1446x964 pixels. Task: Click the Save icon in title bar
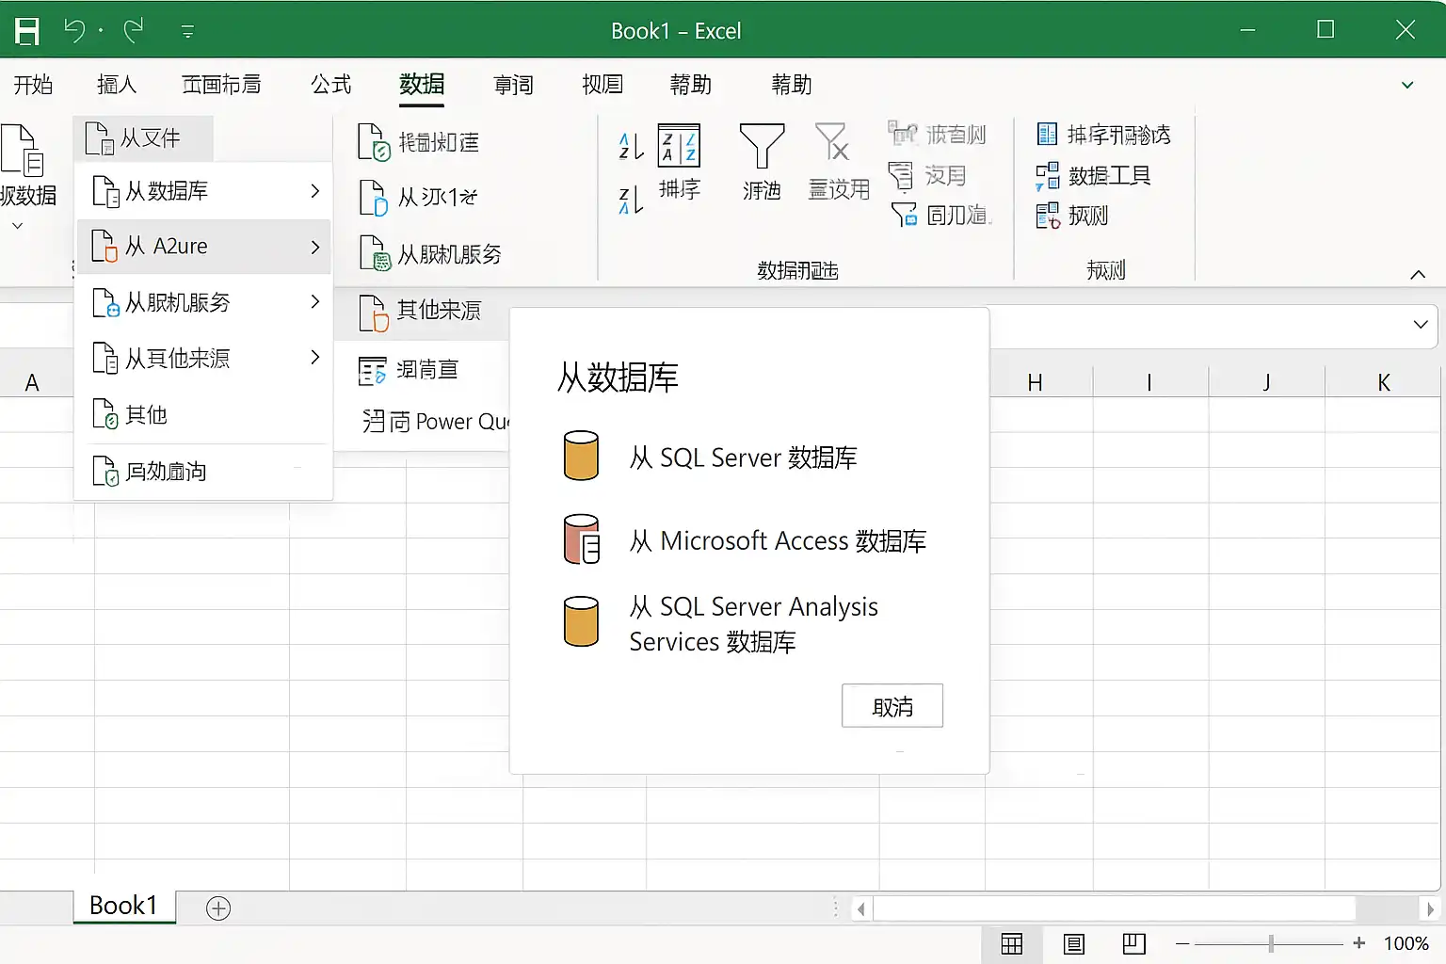pyautogui.click(x=27, y=31)
